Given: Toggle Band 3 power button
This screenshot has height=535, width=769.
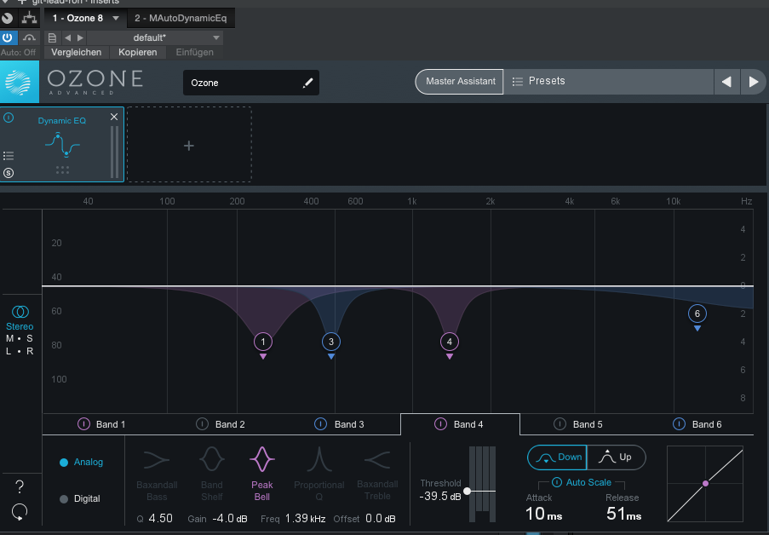Looking at the screenshot, I should [321, 423].
